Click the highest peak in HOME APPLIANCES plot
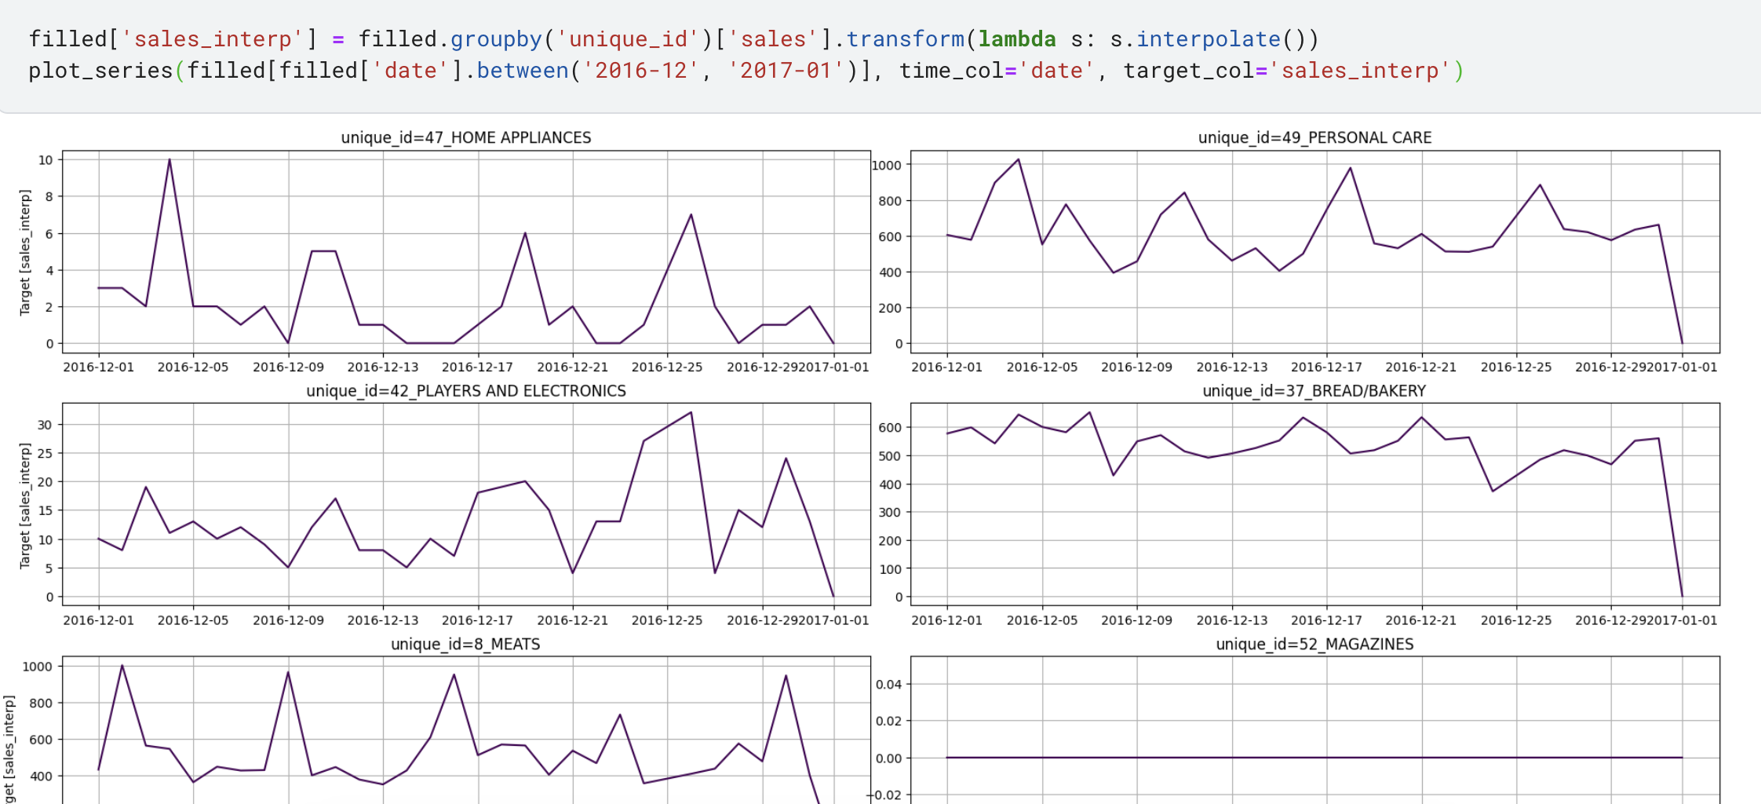Viewport: 1761px width, 804px height. [170, 160]
